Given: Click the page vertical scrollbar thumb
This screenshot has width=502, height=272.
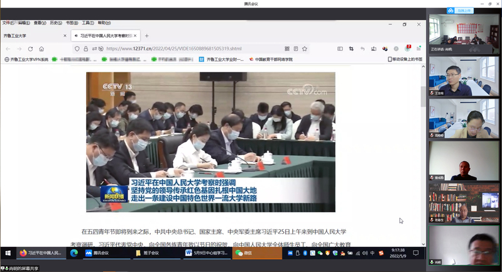Looking at the screenshot, I should 423,97.
